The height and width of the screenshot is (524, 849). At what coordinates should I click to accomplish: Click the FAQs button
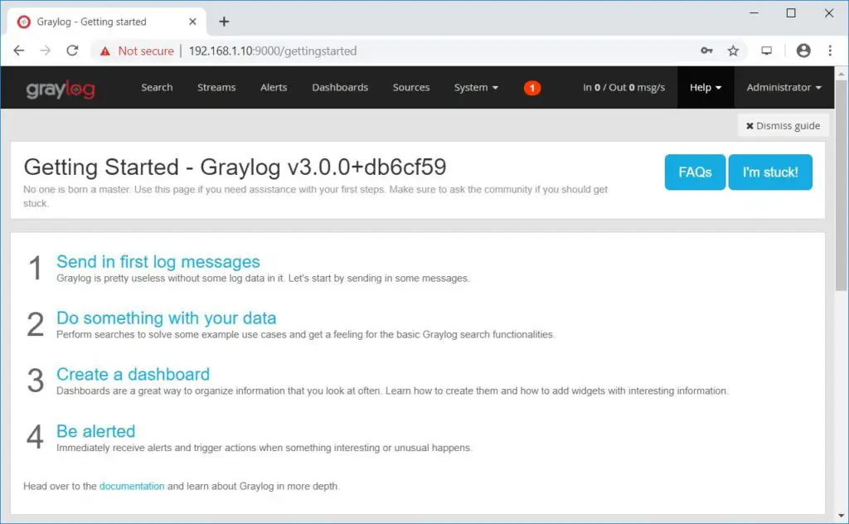pos(695,172)
